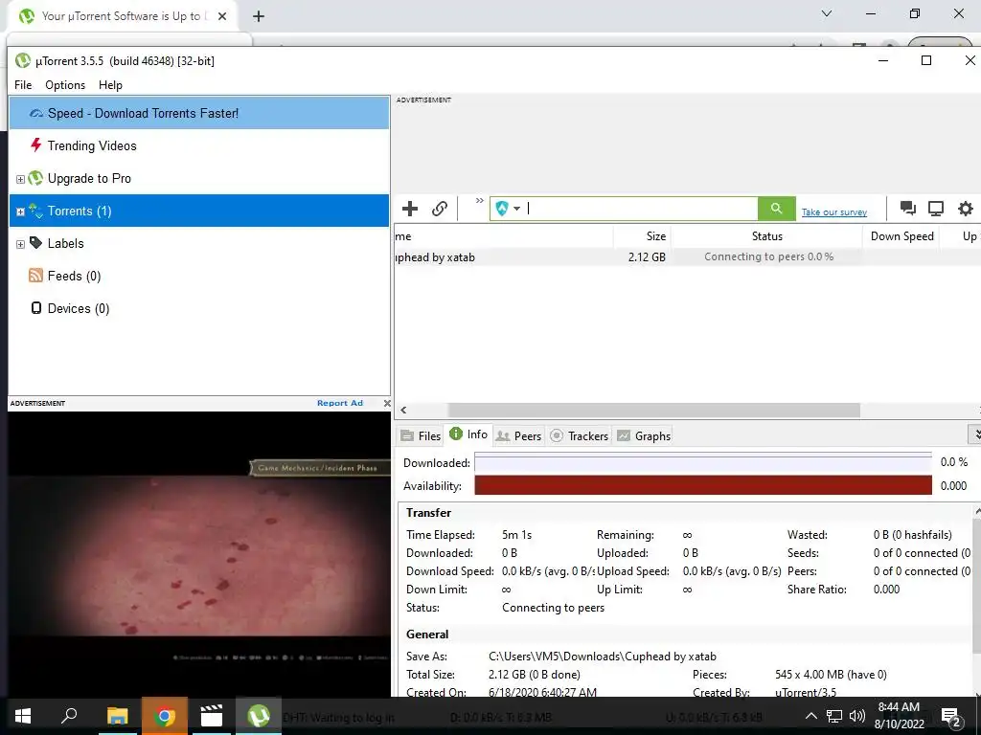
Task: Expand the Labels tree node
Action: click(20, 244)
